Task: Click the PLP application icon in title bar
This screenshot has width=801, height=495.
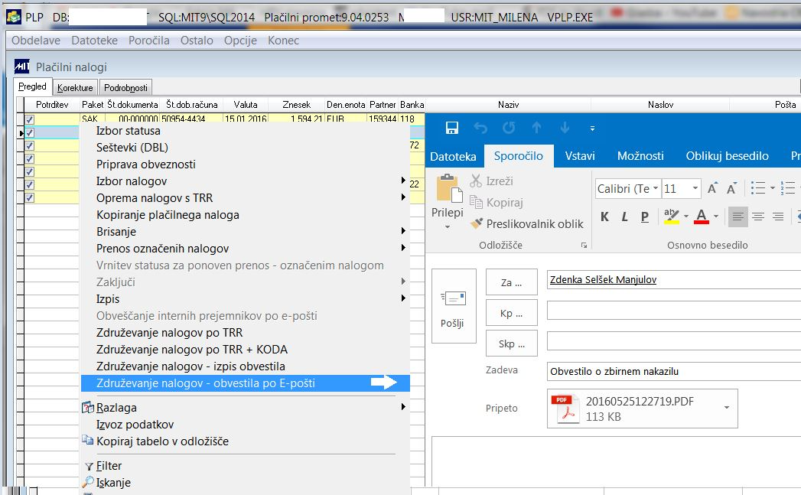Action: [x=14, y=17]
